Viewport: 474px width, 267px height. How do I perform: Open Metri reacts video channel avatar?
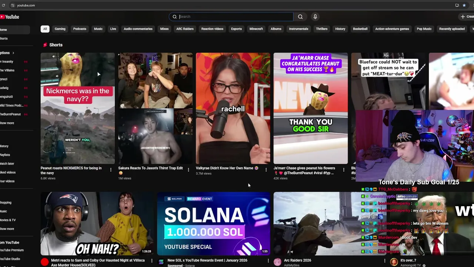click(44, 262)
